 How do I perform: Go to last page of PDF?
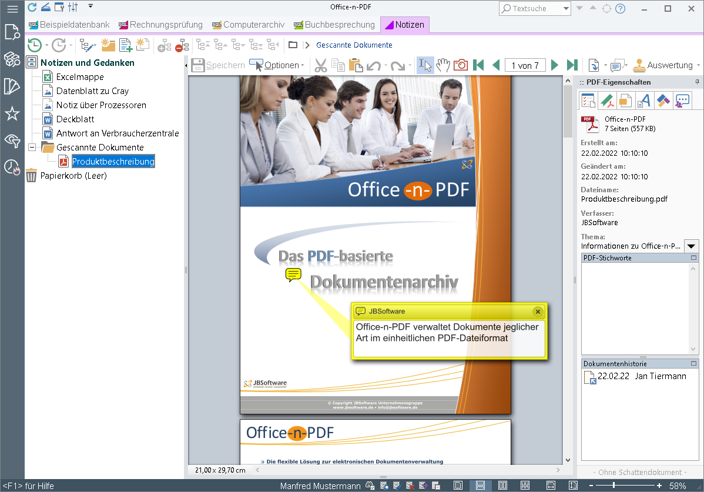point(572,65)
